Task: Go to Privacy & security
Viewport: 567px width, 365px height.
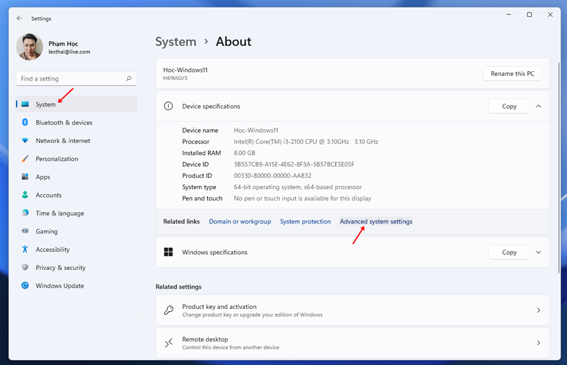Action: [x=76, y=267]
